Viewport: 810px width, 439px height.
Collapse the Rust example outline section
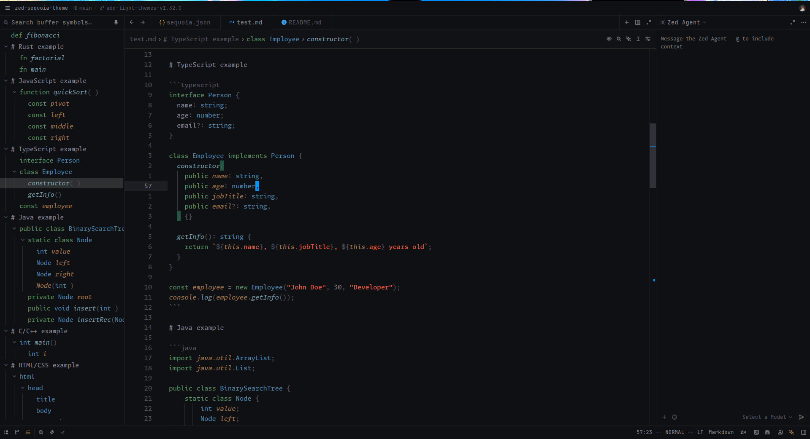pyautogui.click(x=6, y=47)
